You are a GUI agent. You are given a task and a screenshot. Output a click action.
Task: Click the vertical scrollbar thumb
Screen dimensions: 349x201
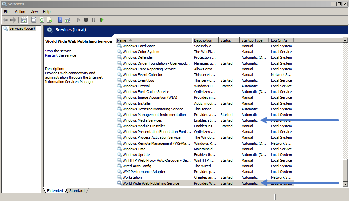[345, 170]
